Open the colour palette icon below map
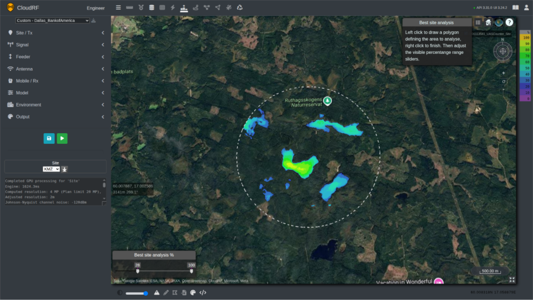The image size is (533, 300). tap(193, 292)
